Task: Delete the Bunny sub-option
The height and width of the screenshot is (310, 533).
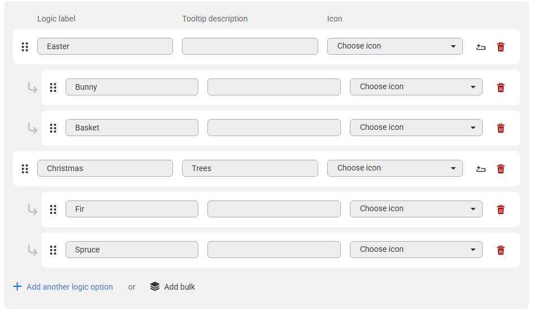Action: [x=500, y=88]
